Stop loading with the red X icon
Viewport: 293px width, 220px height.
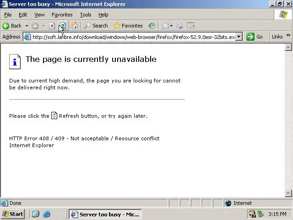pos(52,26)
